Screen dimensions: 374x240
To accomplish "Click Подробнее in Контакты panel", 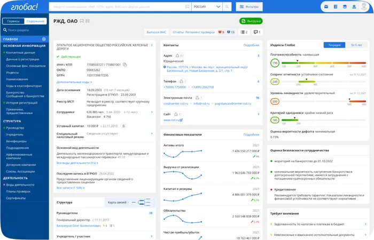I will (x=251, y=45).
